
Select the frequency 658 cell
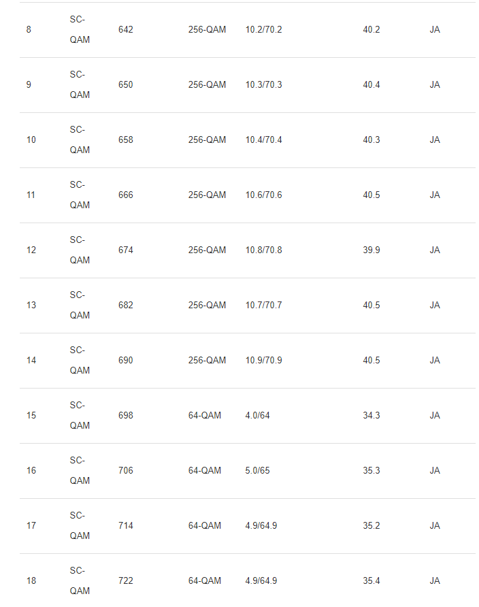(x=126, y=140)
